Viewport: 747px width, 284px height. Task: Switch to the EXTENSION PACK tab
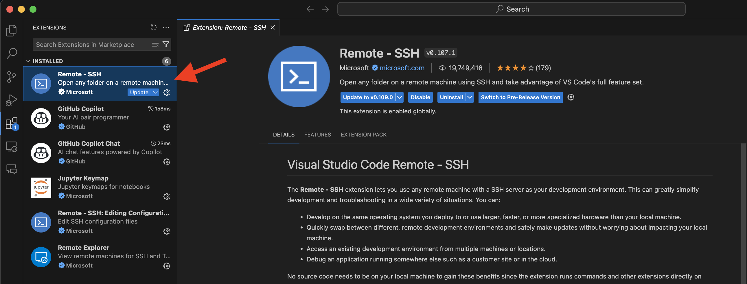363,134
